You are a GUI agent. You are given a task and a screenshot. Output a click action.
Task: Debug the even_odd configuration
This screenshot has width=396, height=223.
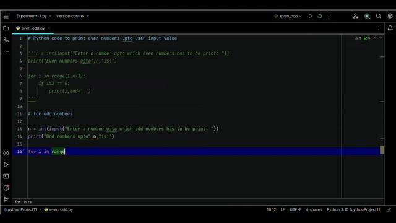[x=320, y=16]
